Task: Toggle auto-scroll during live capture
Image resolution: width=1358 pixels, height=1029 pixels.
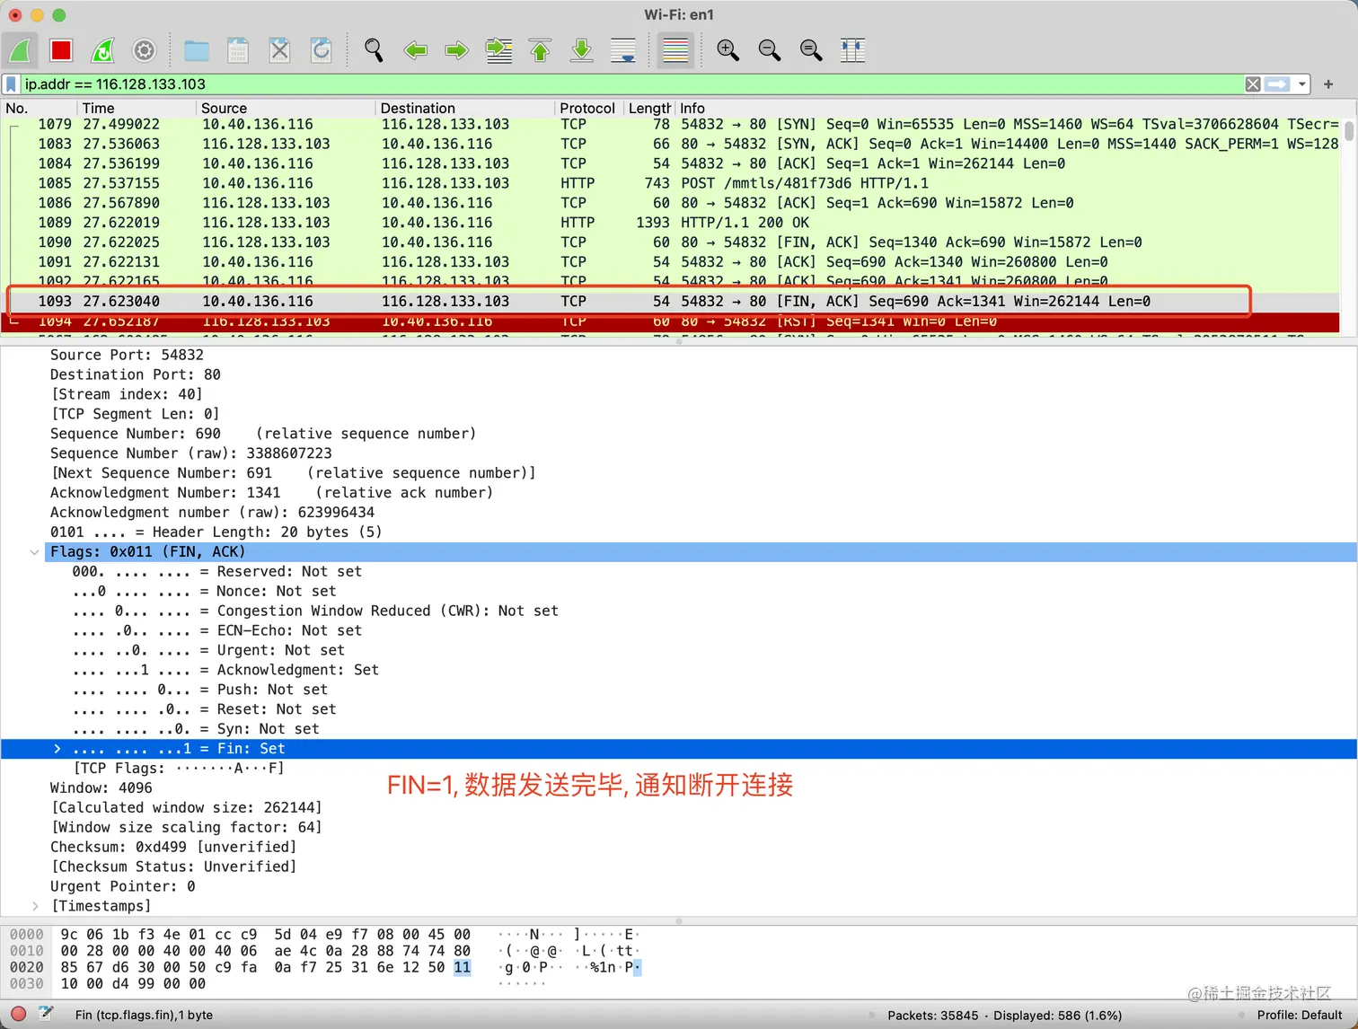Action: click(x=623, y=50)
